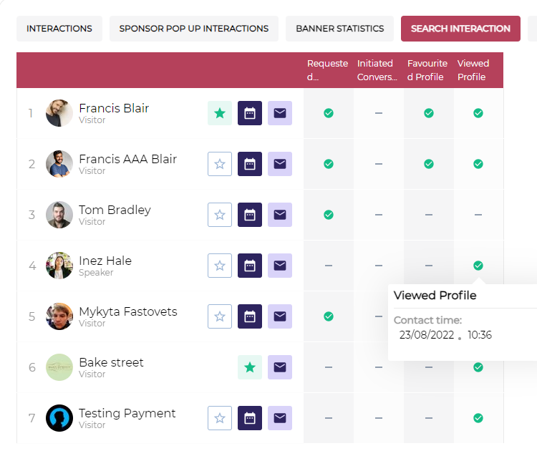Image resolution: width=537 pixels, height=451 pixels.
Task: Click Mykyta Fastovets' name
Action: point(127,311)
